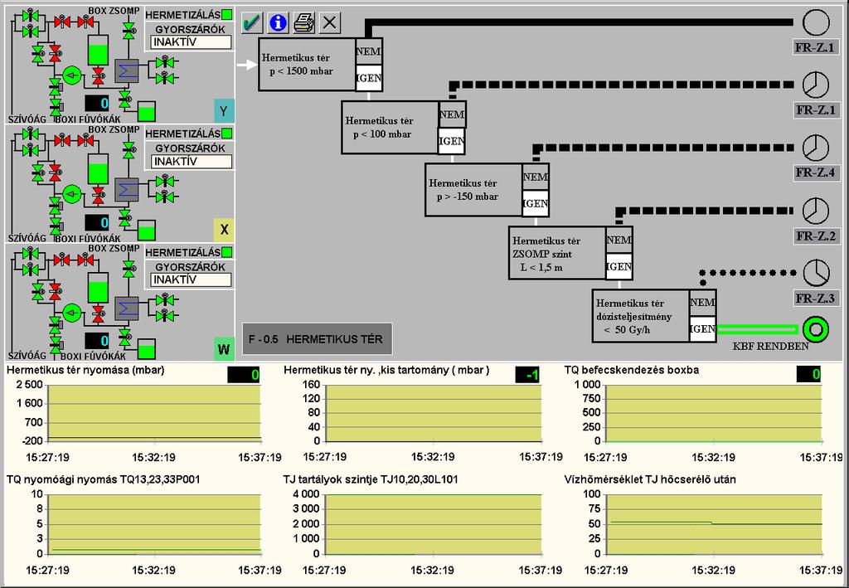Click the green KBF RENDBEN ring indicator
Screen dimensions: 849x588
(x=816, y=329)
